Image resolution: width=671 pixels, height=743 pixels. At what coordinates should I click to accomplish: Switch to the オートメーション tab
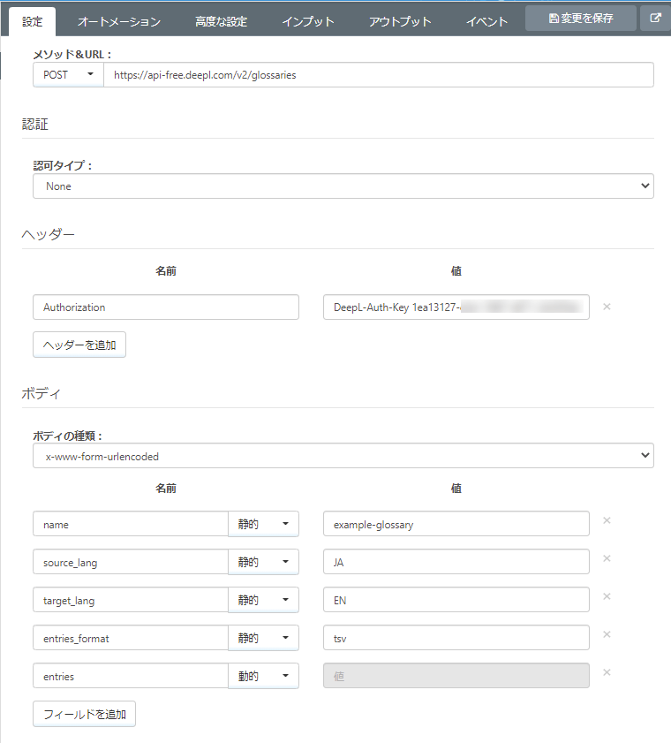(x=119, y=21)
